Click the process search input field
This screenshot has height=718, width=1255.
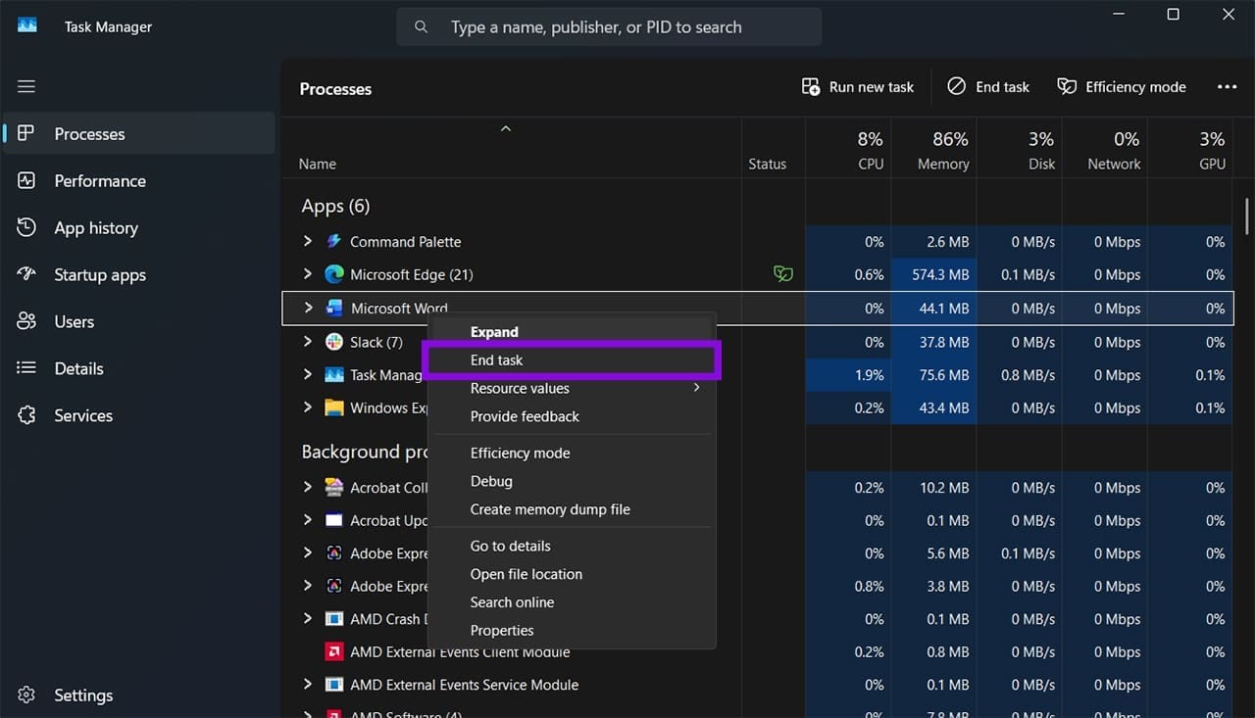(609, 27)
